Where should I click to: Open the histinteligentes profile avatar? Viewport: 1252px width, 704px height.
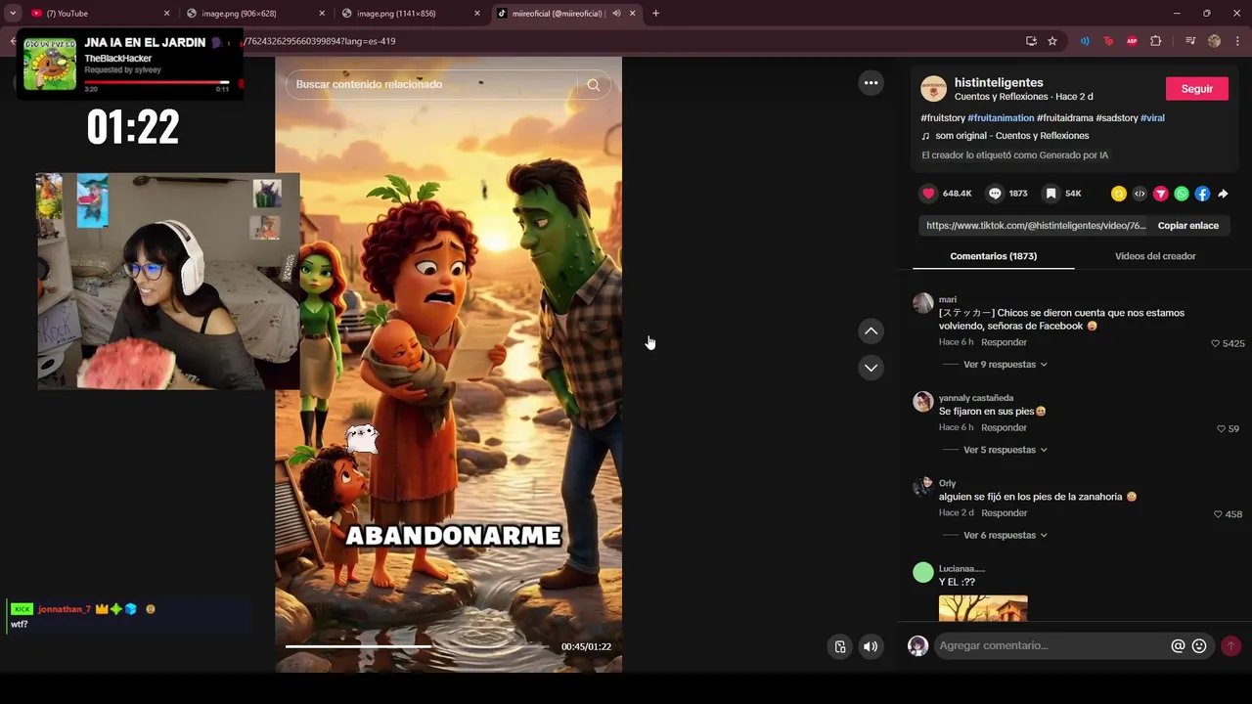coord(934,89)
